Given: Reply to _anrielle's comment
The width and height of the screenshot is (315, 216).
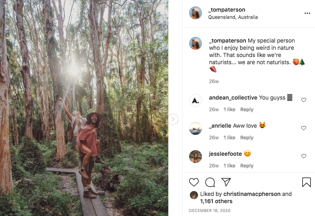Looking at the screenshot, I should click(247, 138).
